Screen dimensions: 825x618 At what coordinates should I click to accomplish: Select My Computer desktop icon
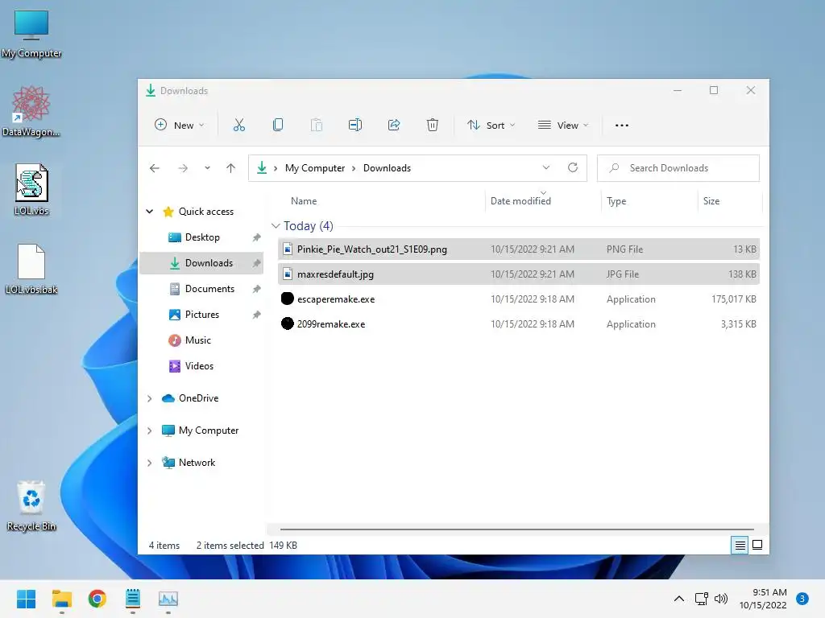coord(31,34)
